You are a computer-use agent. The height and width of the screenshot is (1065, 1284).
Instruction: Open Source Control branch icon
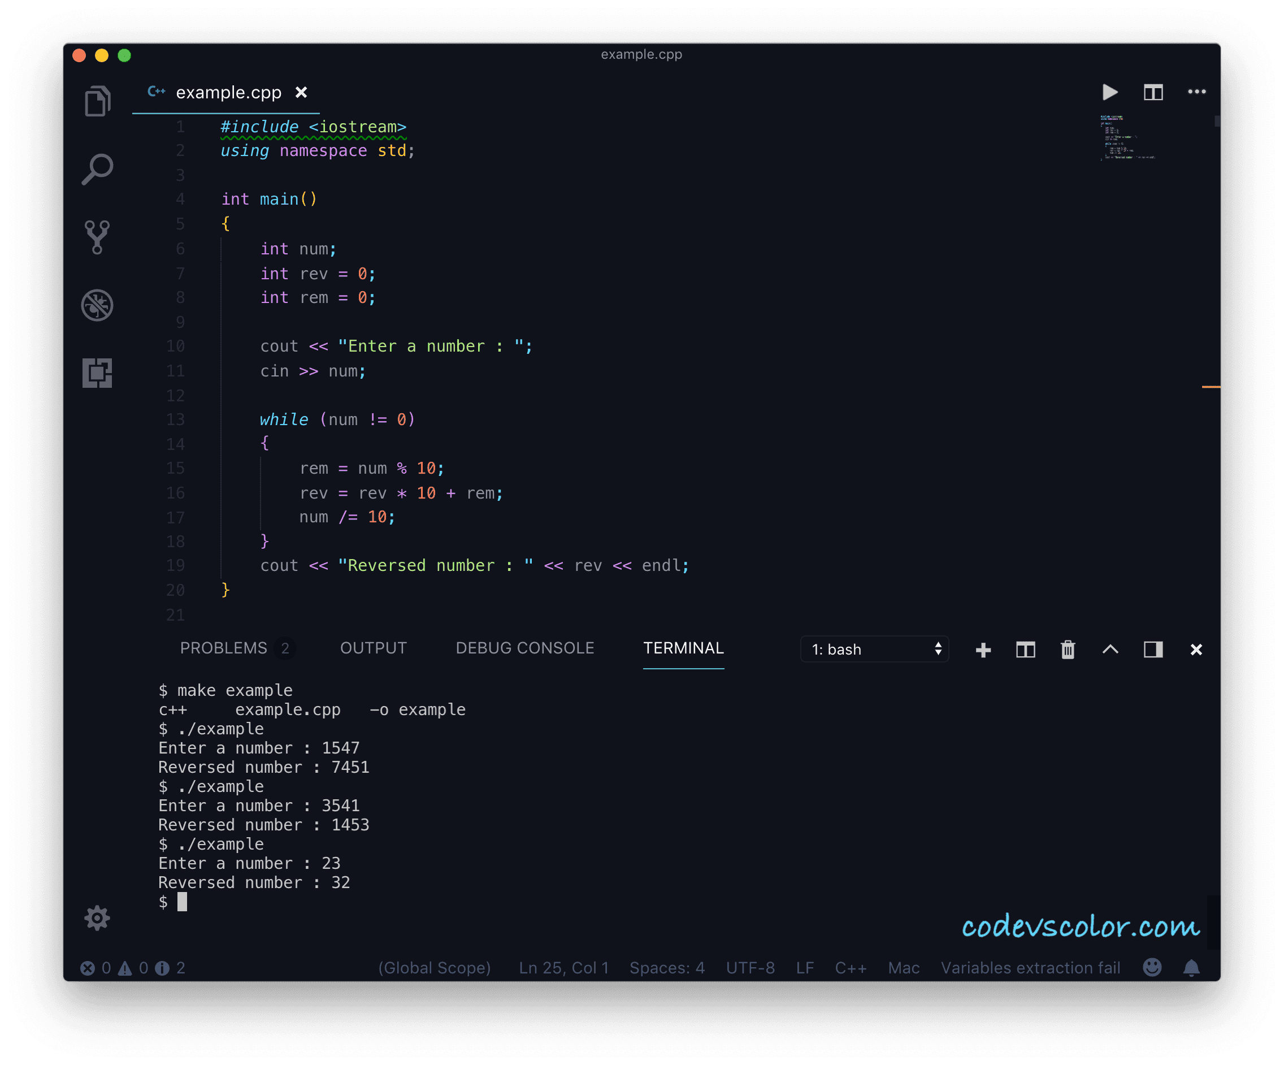[97, 237]
